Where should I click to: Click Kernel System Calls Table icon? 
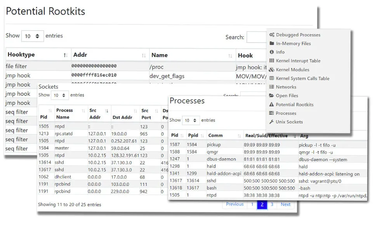click(272, 78)
